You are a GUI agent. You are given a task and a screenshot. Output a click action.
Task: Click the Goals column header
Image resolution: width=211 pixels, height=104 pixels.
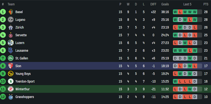[165, 4]
